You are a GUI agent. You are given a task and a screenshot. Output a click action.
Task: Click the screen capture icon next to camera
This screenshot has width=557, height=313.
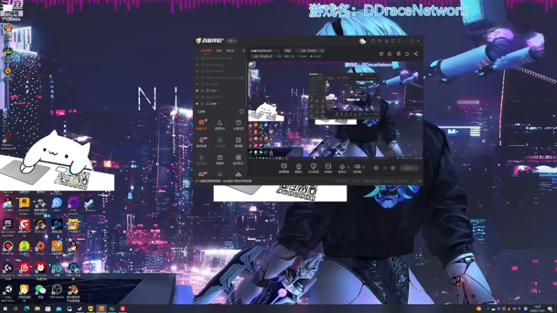pyautogui.click(x=313, y=168)
